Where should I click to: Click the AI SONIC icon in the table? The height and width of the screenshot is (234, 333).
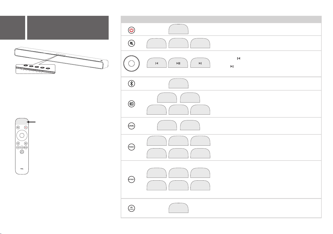click(x=132, y=208)
